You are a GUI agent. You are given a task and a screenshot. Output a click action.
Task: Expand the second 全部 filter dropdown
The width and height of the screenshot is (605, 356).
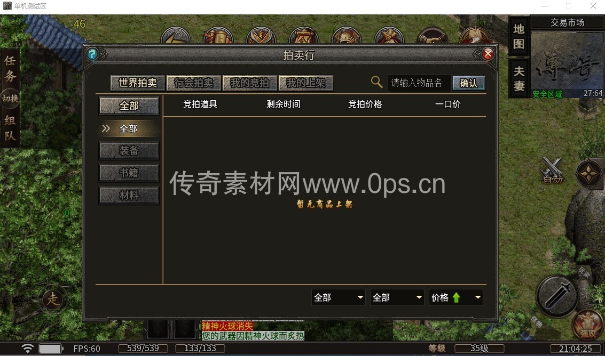pos(397,297)
